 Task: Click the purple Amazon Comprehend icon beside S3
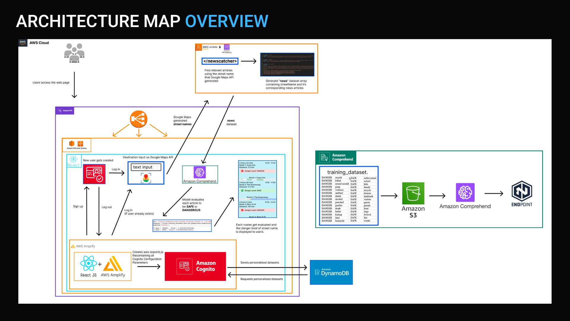pyautogui.click(x=465, y=193)
